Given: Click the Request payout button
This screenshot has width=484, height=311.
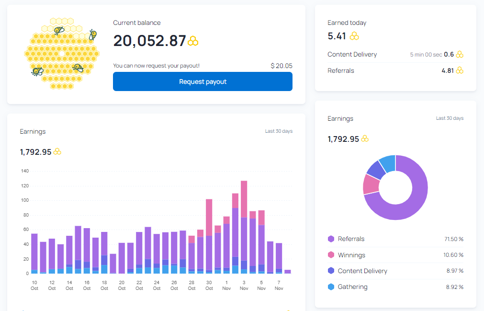Looking at the screenshot, I should 203,81.
